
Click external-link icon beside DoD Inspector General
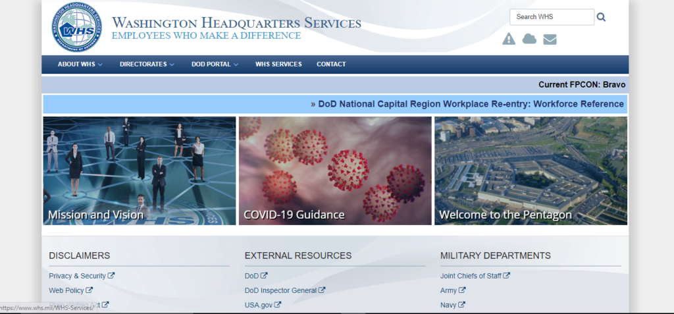pos(322,290)
